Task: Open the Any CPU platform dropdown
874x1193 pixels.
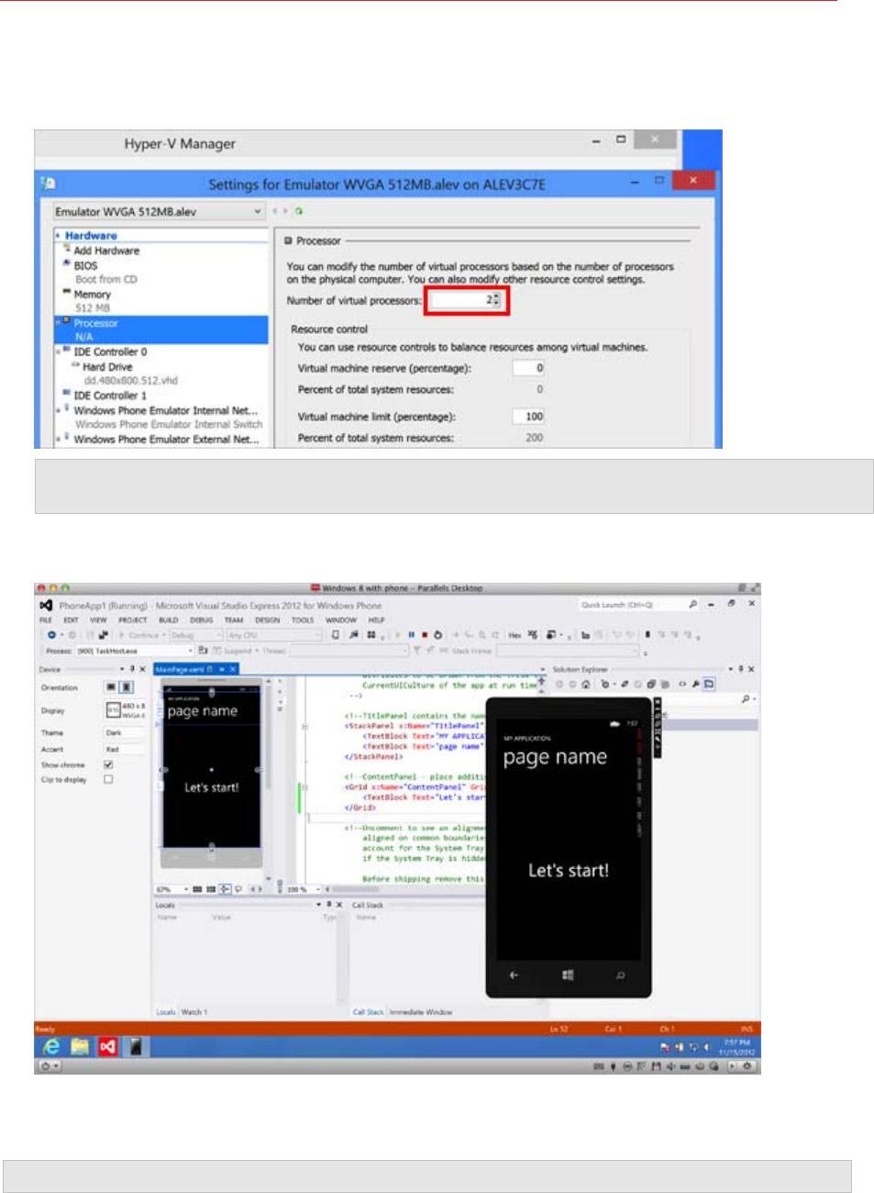Action: click(274, 635)
